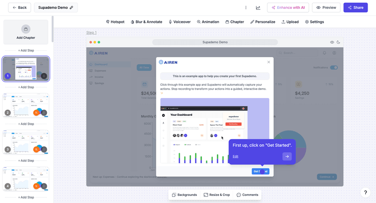Image resolution: width=376 pixels, height=203 pixels.
Task: Toggle the Notifications switch
Action: tap(334, 68)
